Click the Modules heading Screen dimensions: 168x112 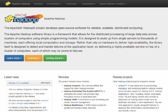point(64,77)
